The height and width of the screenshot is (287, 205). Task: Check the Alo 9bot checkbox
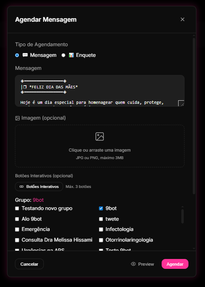pyautogui.click(x=17, y=219)
